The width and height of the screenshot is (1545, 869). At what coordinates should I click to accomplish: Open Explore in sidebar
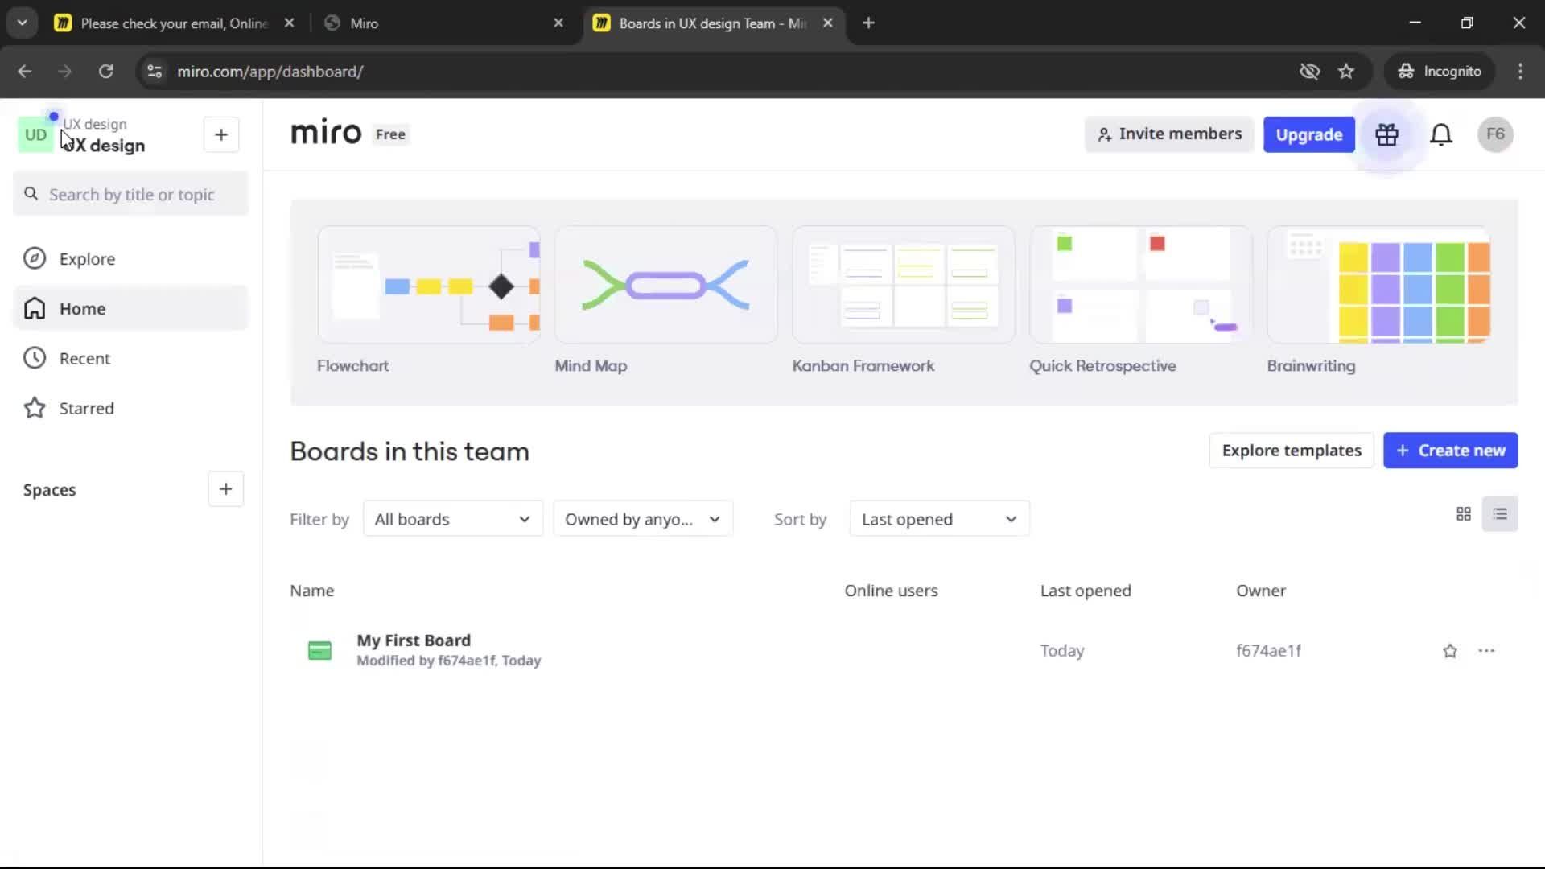tap(131, 259)
